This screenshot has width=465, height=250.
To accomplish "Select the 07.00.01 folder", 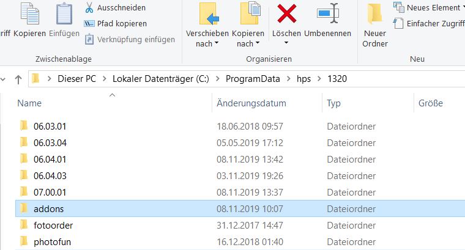I will tap(50, 192).
